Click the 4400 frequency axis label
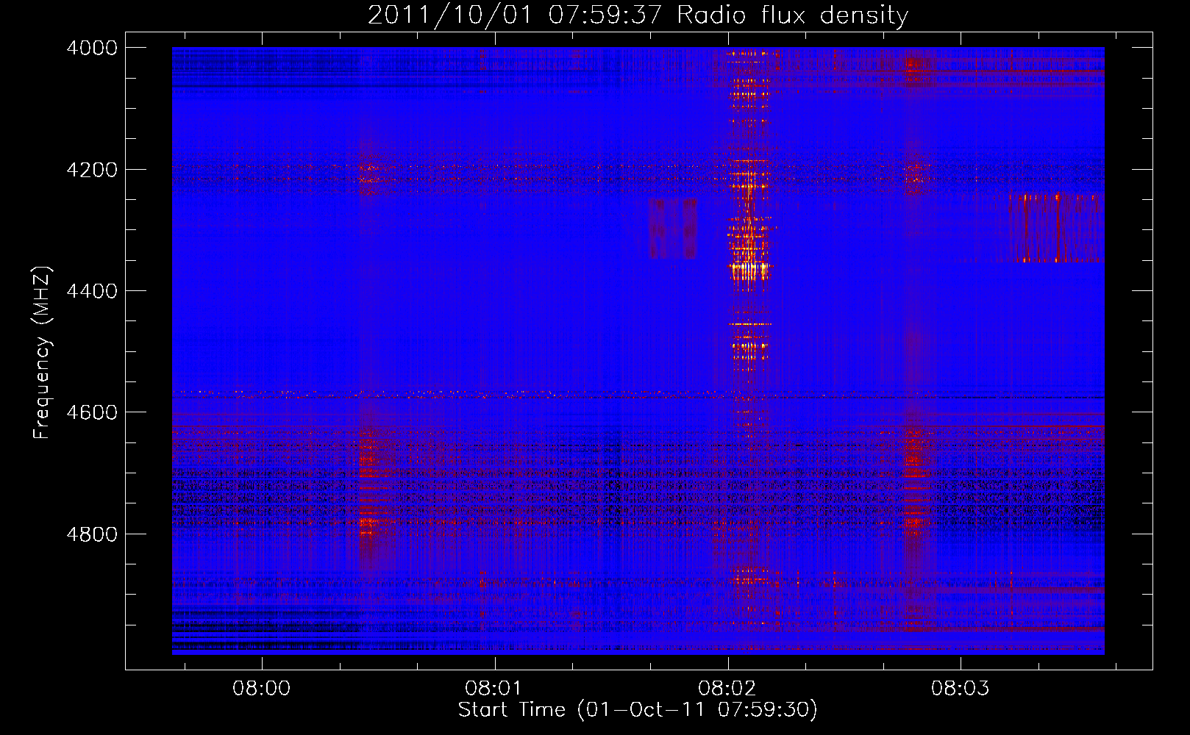This screenshot has height=735, width=1190. click(x=92, y=291)
